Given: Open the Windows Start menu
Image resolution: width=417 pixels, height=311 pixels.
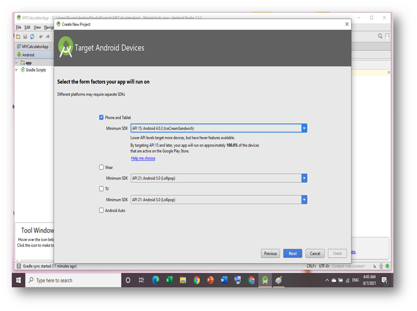Looking at the screenshot, I should click(x=19, y=280).
